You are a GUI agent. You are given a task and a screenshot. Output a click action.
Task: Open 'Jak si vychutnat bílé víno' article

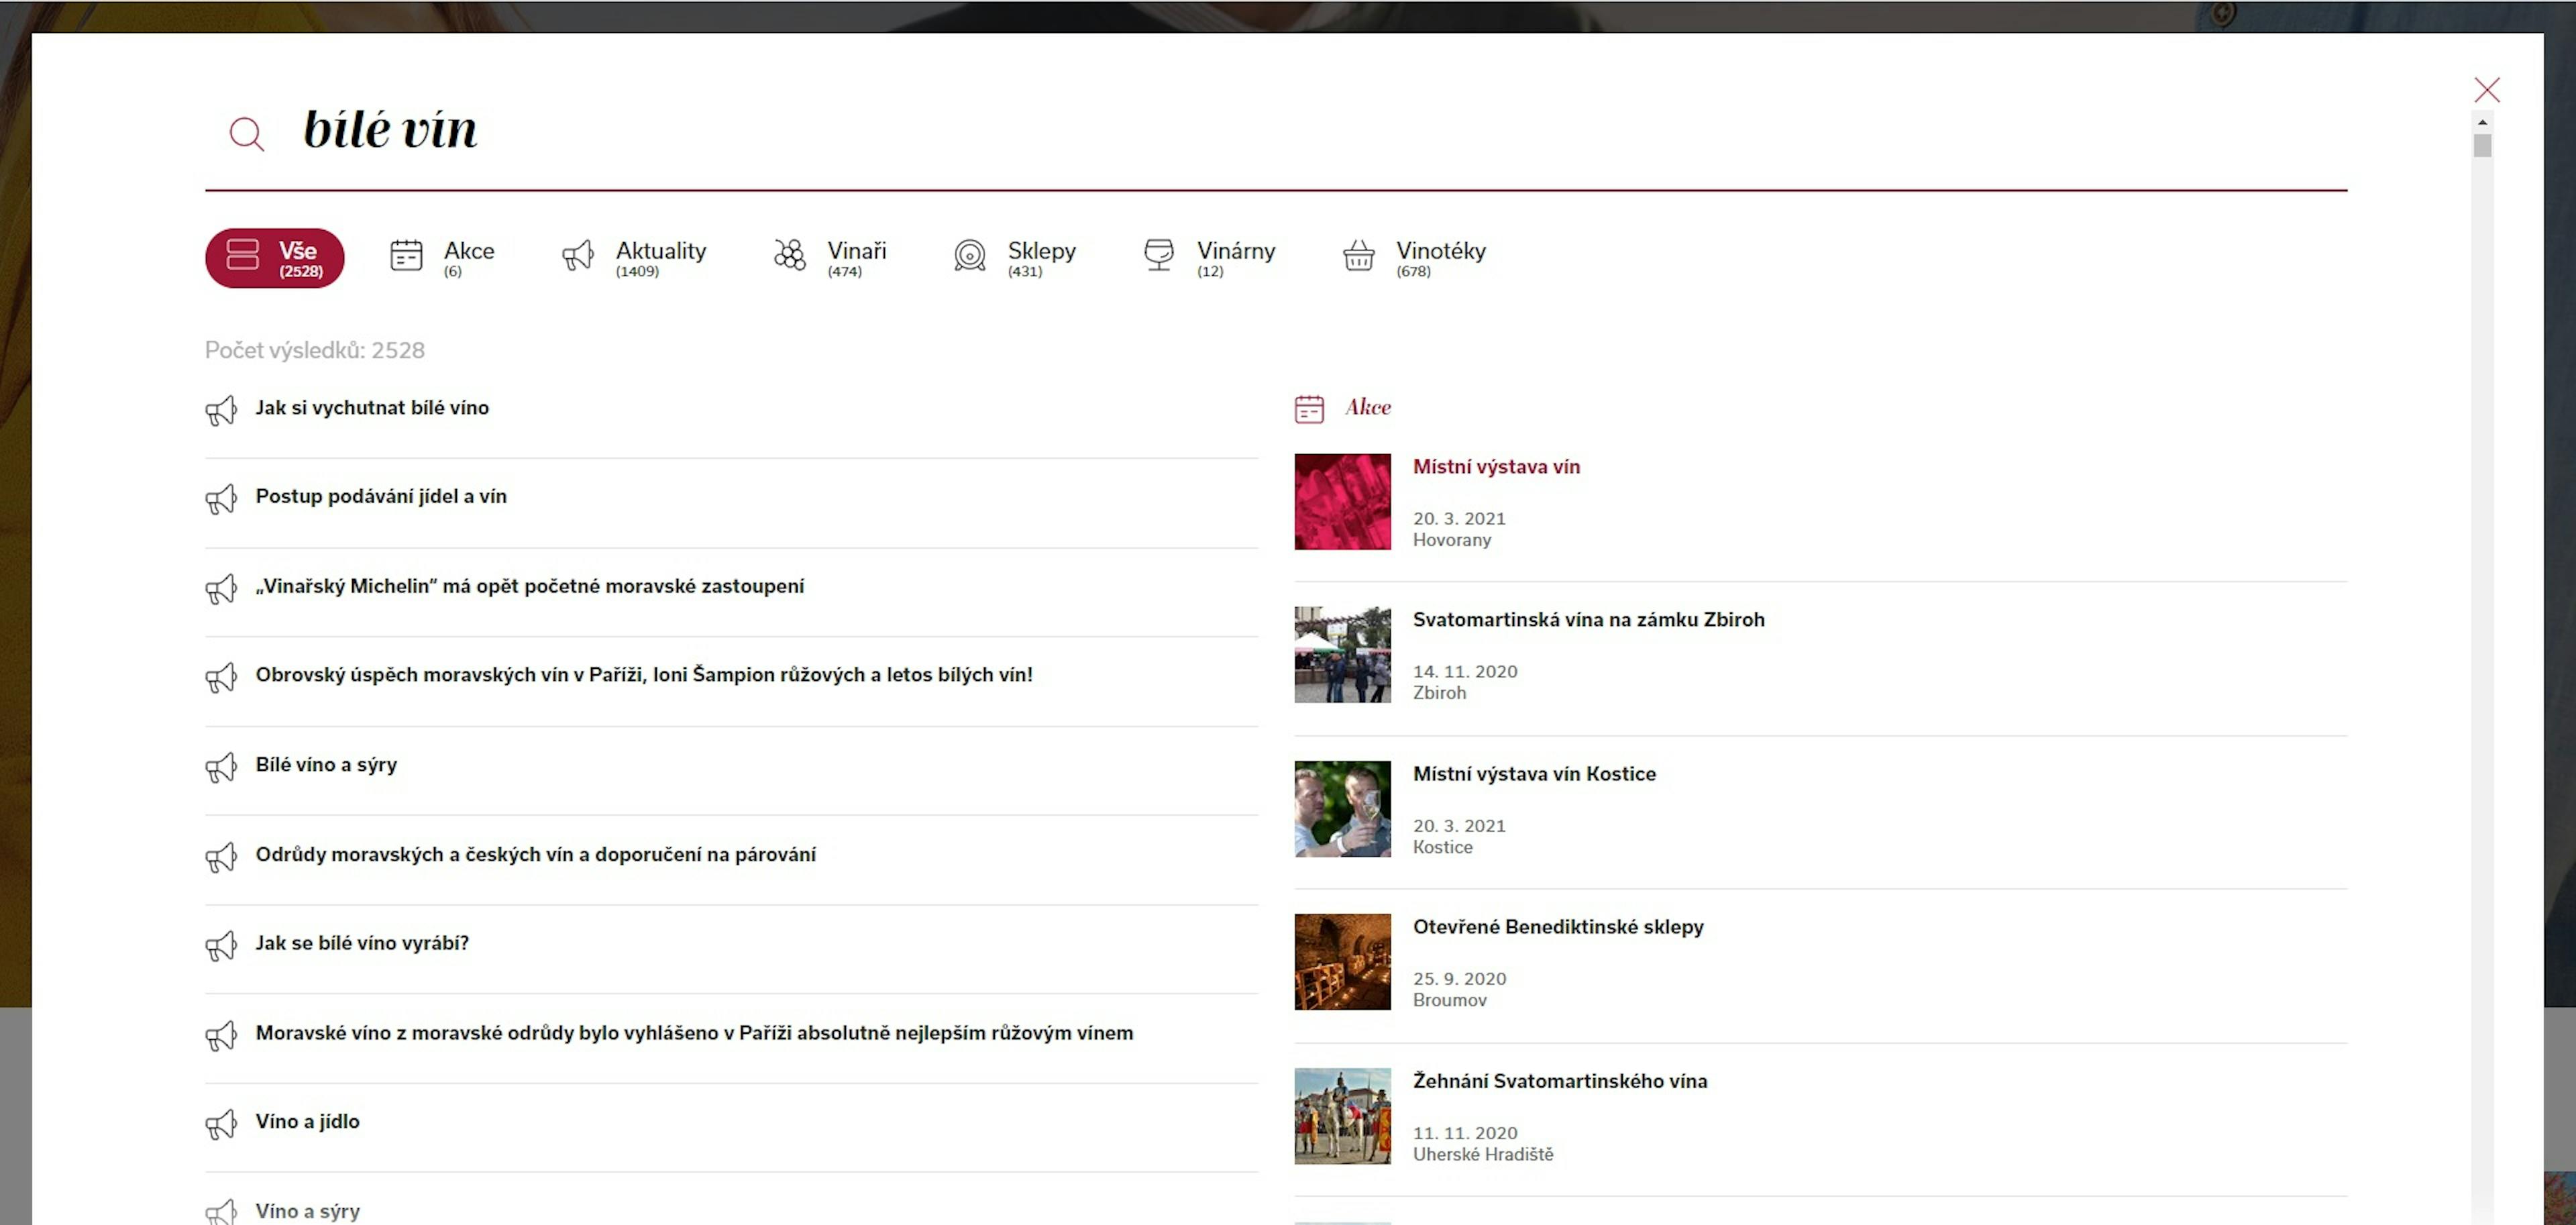tap(372, 408)
